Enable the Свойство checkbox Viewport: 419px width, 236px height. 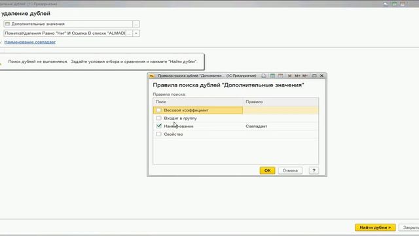[x=158, y=134]
